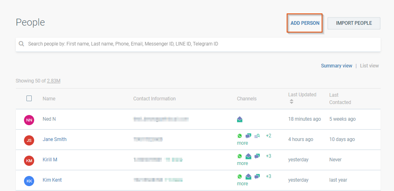Click the WhatsApp icon in Kim Kent's row

pyautogui.click(x=239, y=177)
